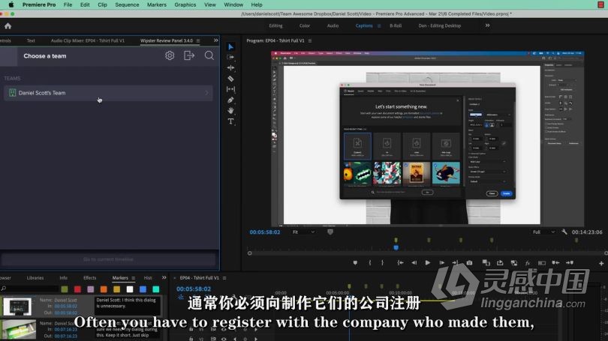608x341 pixels.
Task: Click Add Marker in the Program monitor
Action: click(x=355, y=263)
